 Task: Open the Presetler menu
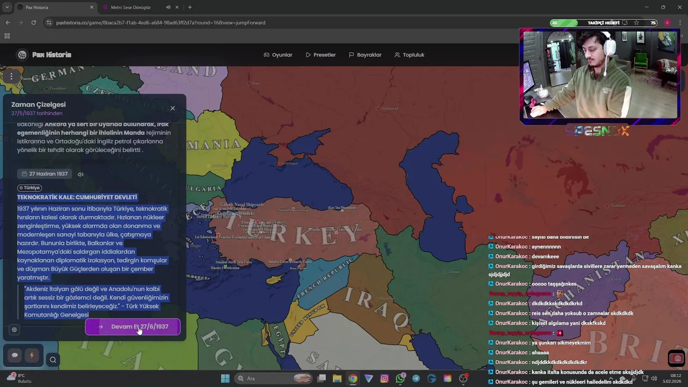pos(320,55)
